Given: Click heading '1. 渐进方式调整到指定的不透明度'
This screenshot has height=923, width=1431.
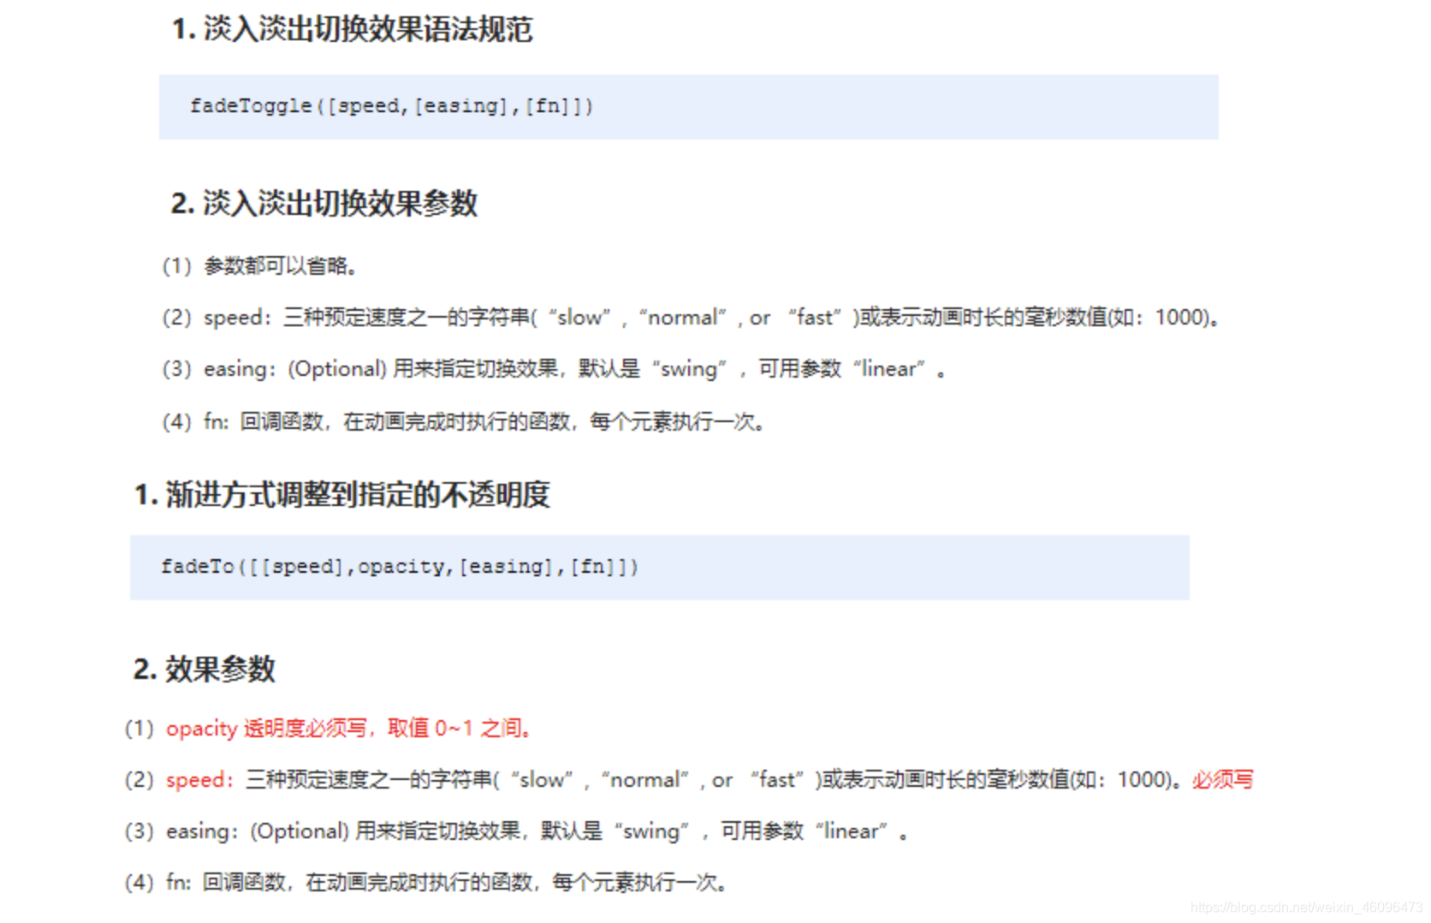Looking at the screenshot, I should (341, 495).
